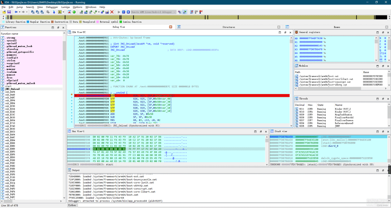Select the .malloc function in the list

tap(31, 66)
